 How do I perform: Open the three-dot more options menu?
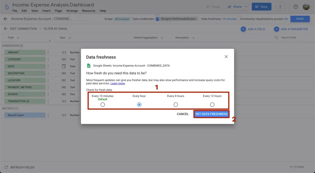[x=280, y=7]
